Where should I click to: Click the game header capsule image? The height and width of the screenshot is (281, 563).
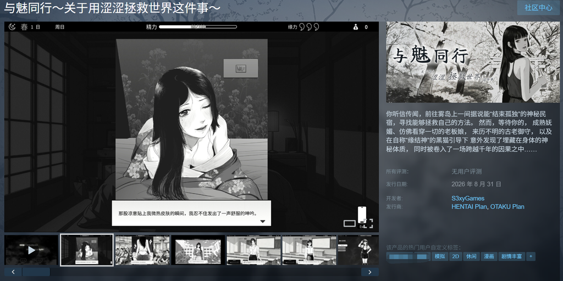pyautogui.click(x=472, y=63)
